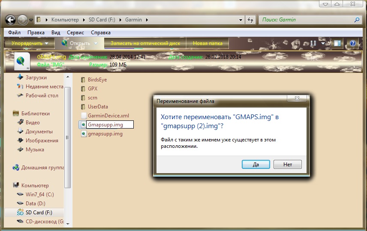Open the Сервис menu
The width and height of the screenshot is (367, 231).
(75, 33)
